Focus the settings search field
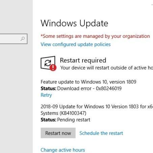153x153 pixels. [x=14, y=39]
